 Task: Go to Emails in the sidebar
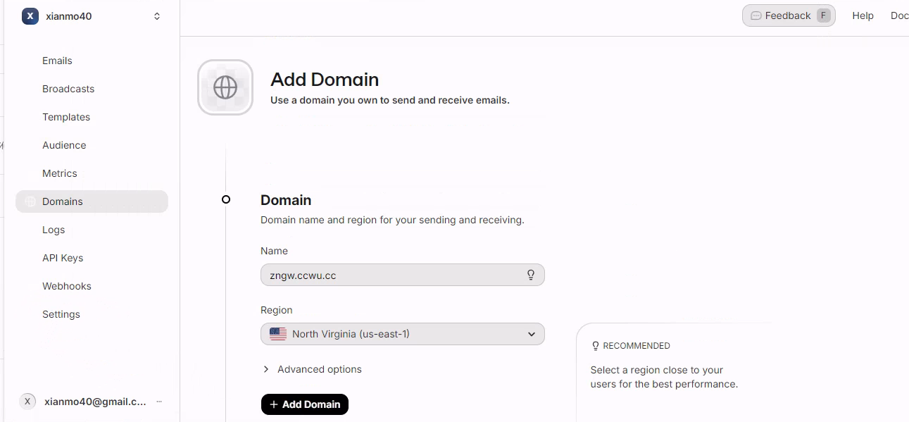pyautogui.click(x=57, y=61)
